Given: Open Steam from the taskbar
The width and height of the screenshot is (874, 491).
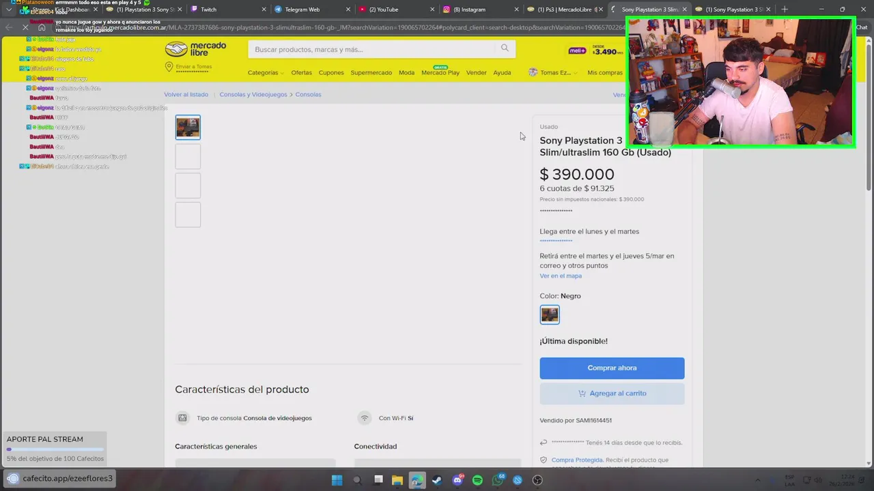Looking at the screenshot, I should coord(437,480).
